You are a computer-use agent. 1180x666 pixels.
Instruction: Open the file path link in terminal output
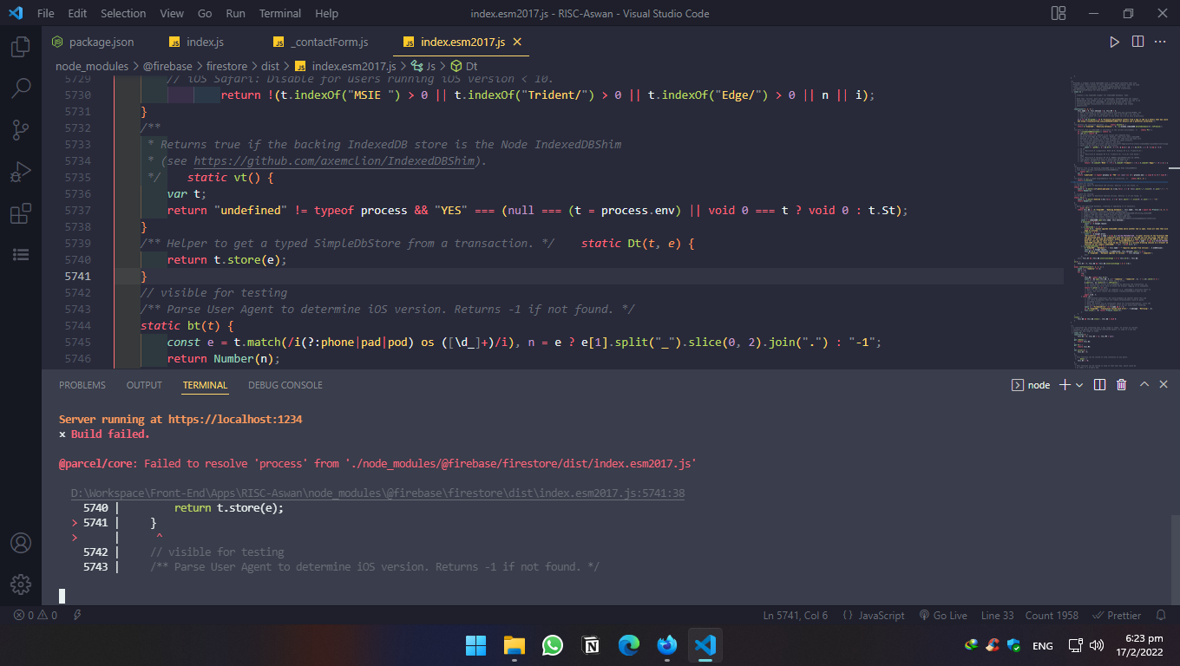pos(377,493)
